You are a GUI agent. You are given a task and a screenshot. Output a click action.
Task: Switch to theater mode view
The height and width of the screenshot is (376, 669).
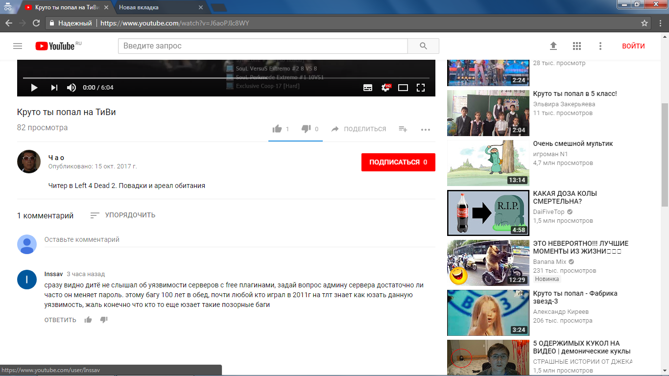pyautogui.click(x=403, y=88)
